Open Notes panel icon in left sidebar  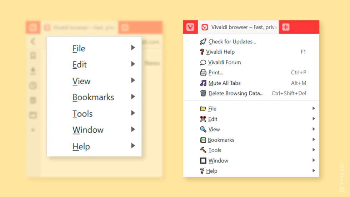pos(33,100)
